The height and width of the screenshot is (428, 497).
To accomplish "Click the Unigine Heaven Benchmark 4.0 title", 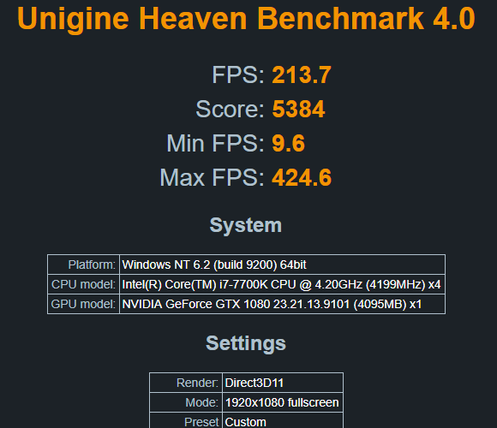I will (x=246, y=18).
